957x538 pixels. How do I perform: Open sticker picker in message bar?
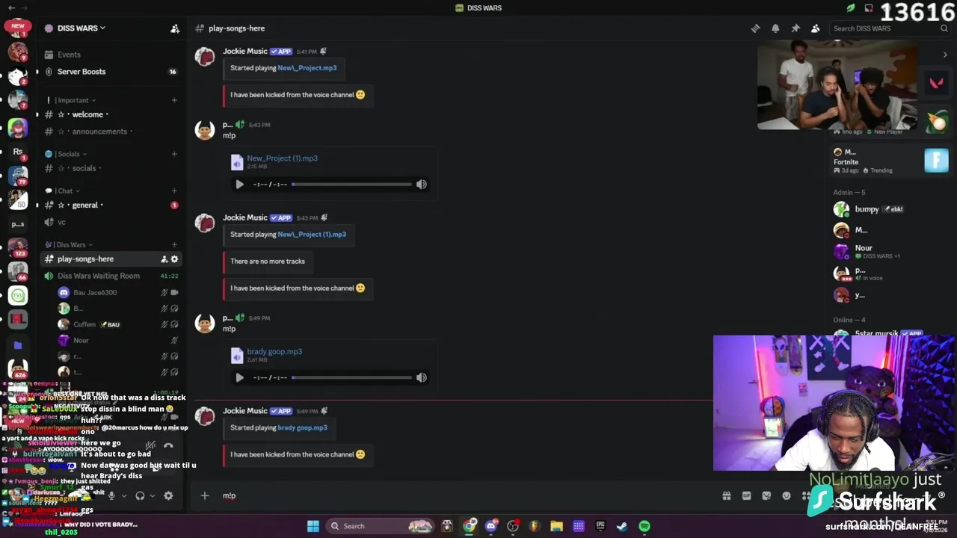point(766,495)
